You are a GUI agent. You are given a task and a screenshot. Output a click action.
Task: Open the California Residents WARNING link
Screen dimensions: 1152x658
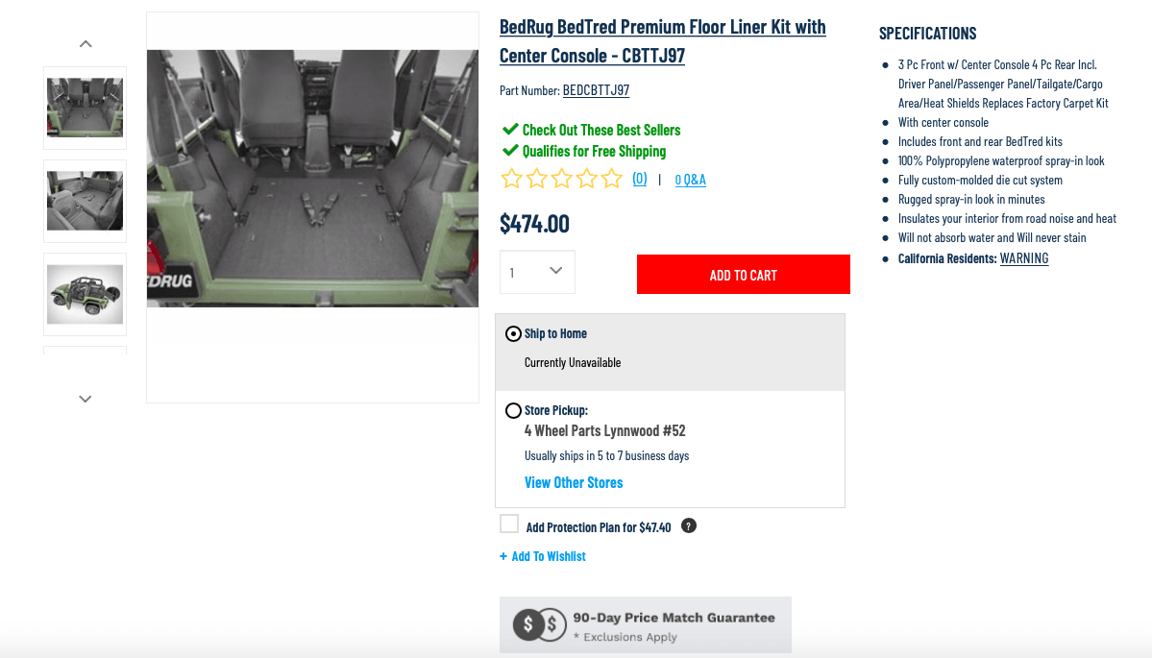click(1024, 258)
